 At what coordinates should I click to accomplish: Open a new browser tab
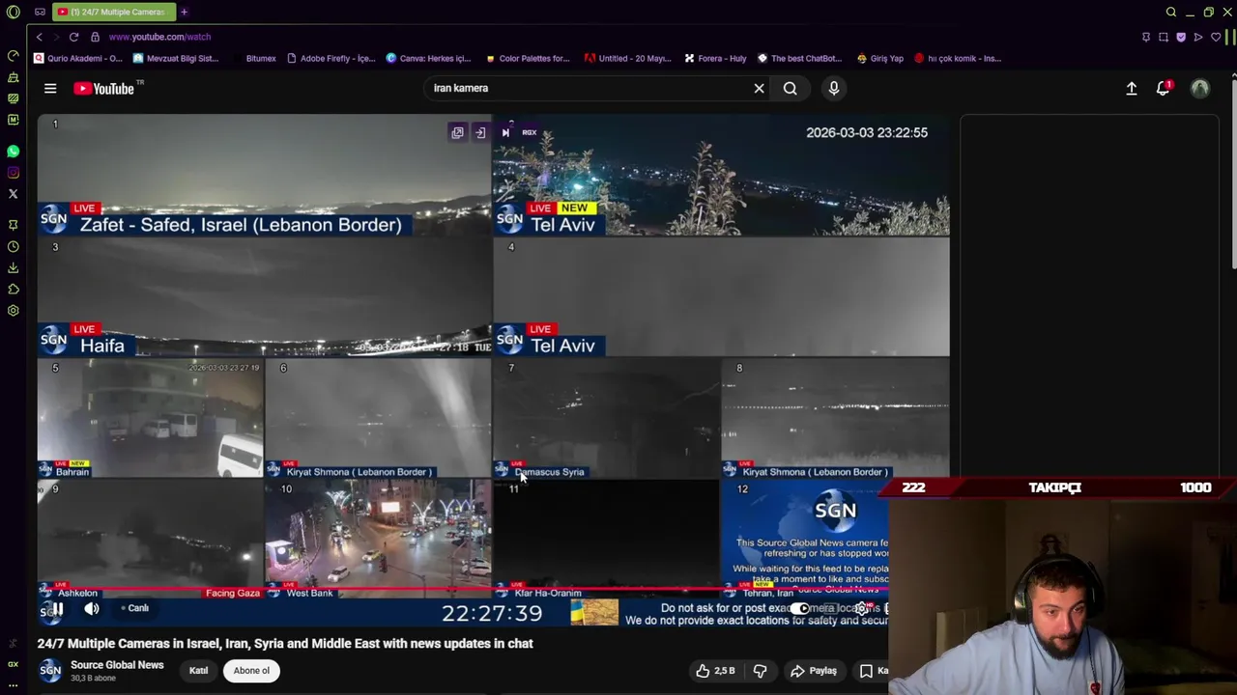(184, 13)
